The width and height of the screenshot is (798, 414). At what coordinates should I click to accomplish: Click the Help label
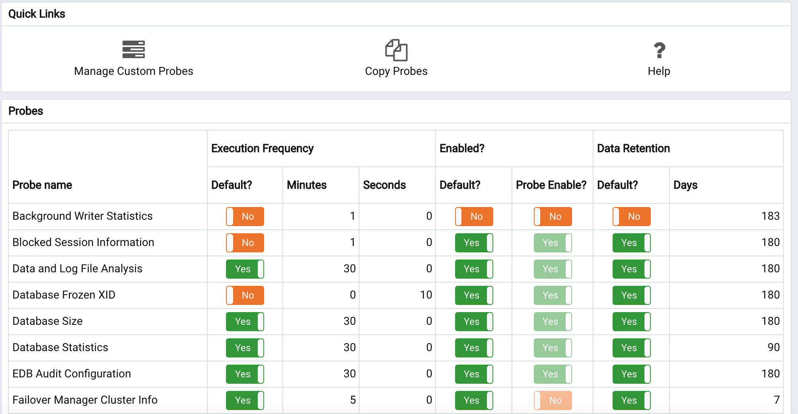[659, 71]
